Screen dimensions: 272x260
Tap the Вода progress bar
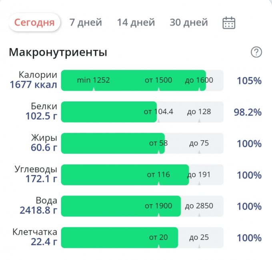click(142, 206)
